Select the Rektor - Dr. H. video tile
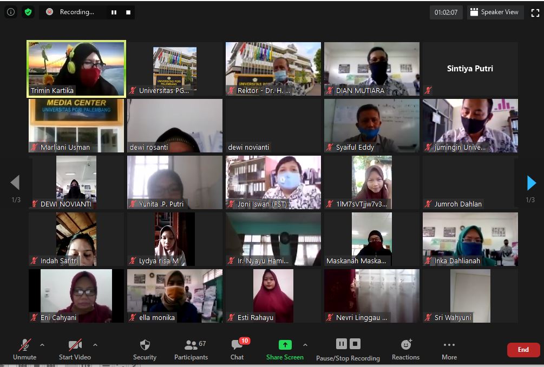544x367 pixels. click(273, 69)
